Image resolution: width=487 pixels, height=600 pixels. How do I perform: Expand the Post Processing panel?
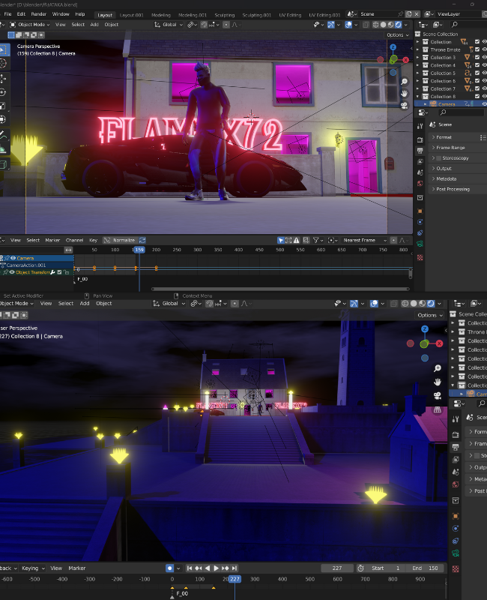(452, 189)
